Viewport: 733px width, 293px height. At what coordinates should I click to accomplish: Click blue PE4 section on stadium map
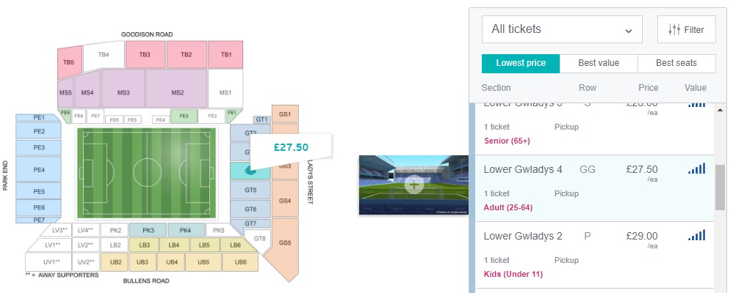point(39,170)
